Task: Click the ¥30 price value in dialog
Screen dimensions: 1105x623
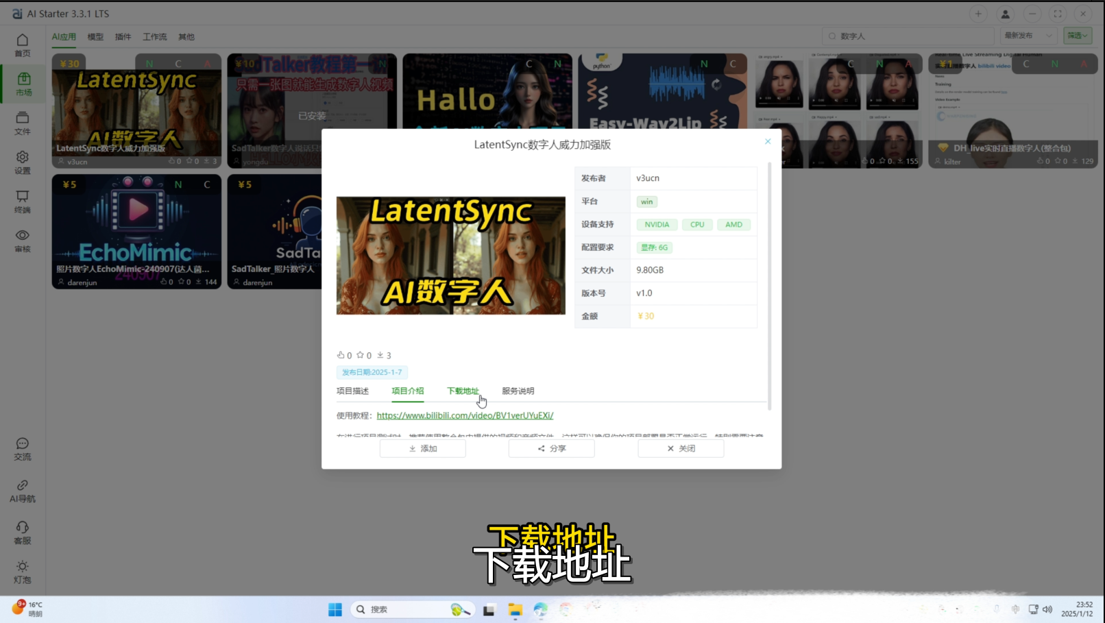Action: tap(646, 316)
